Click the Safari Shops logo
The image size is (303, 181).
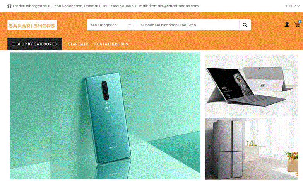click(x=32, y=25)
